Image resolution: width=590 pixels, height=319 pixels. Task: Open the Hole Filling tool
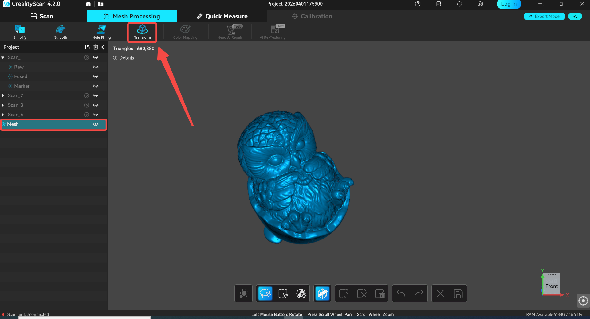click(101, 32)
